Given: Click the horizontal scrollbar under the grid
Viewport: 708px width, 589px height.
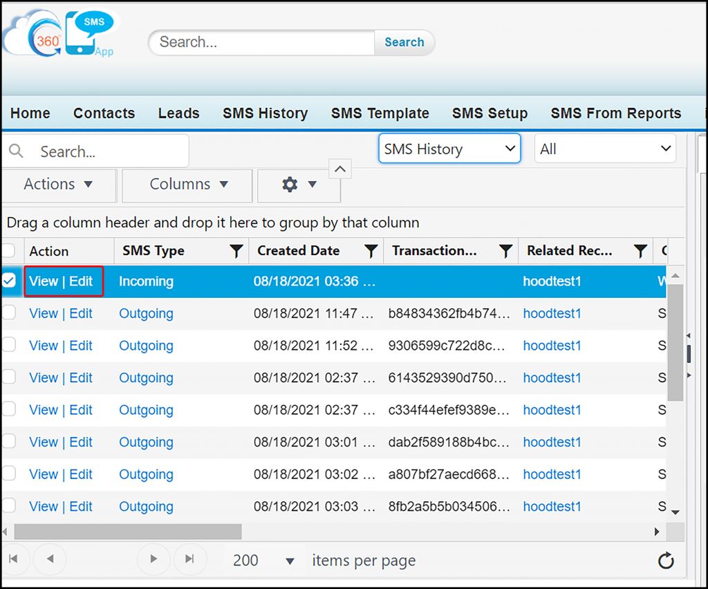Looking at the screenshot, I should 128,532.
